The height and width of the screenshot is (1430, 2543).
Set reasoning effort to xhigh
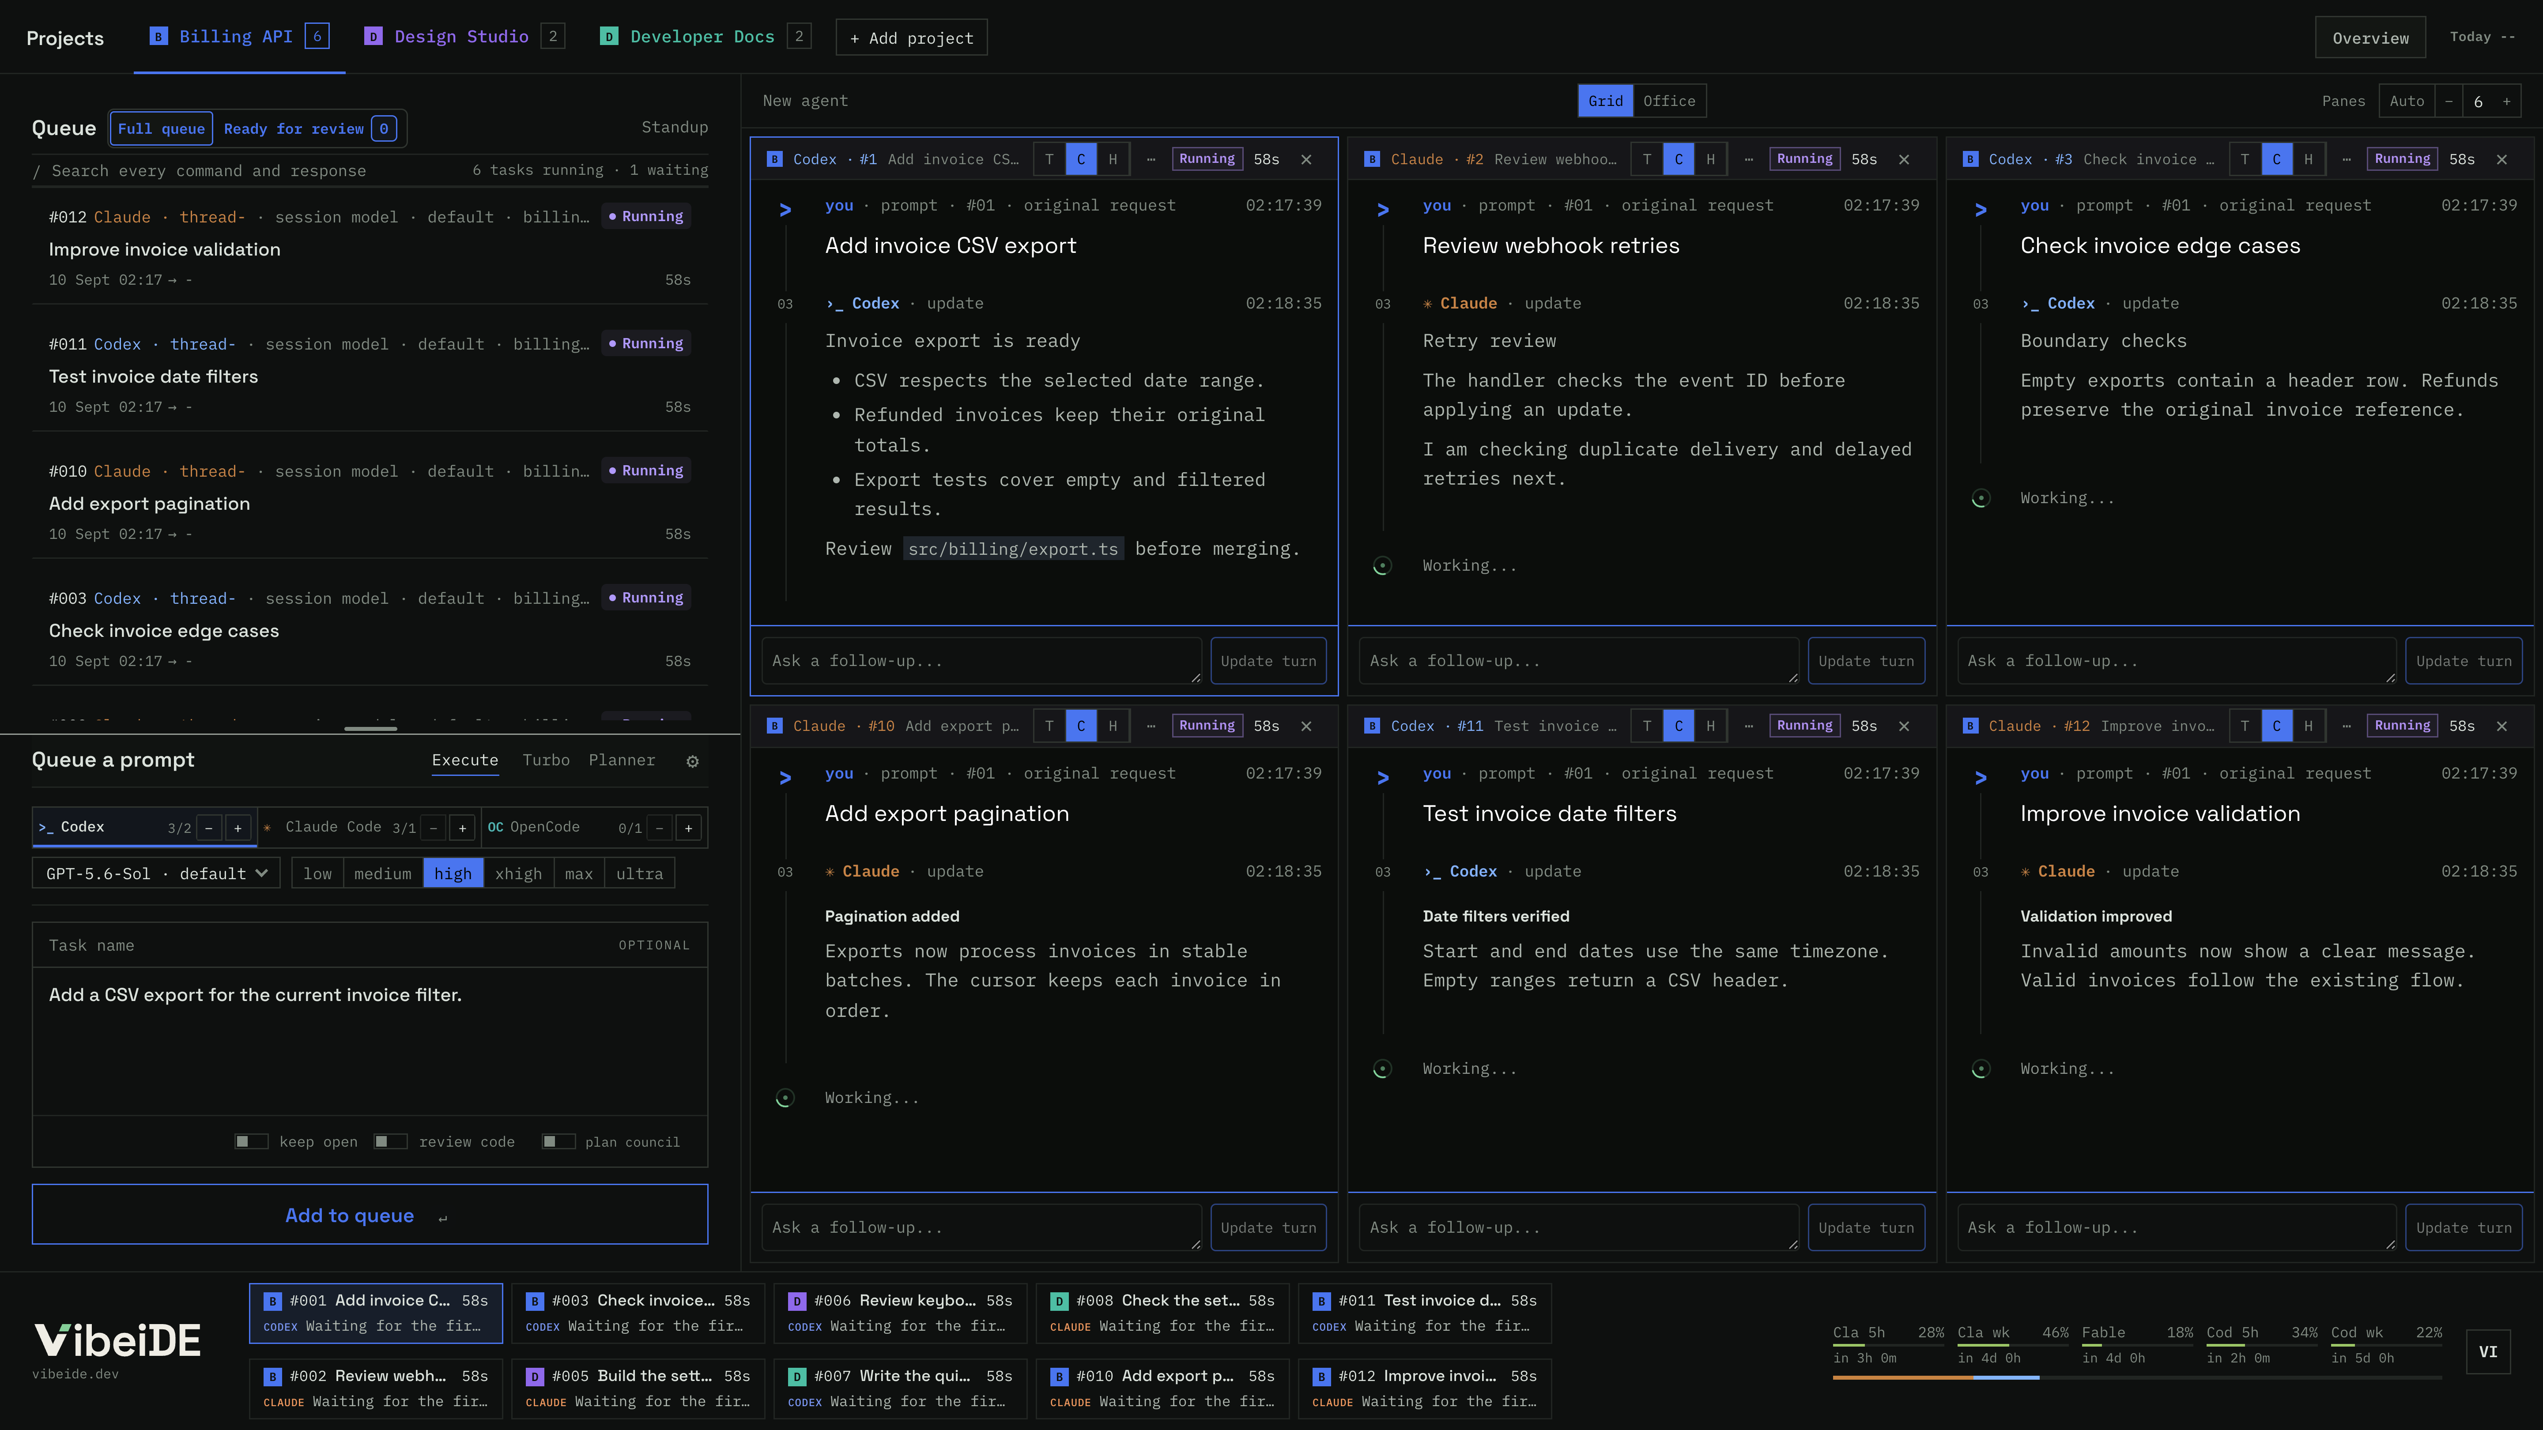[x=518, y=873]
